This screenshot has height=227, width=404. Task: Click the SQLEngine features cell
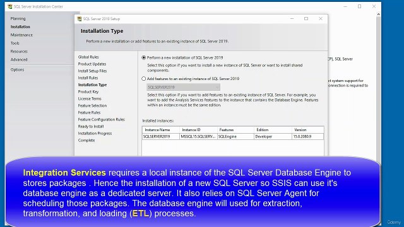pos(235,137)
